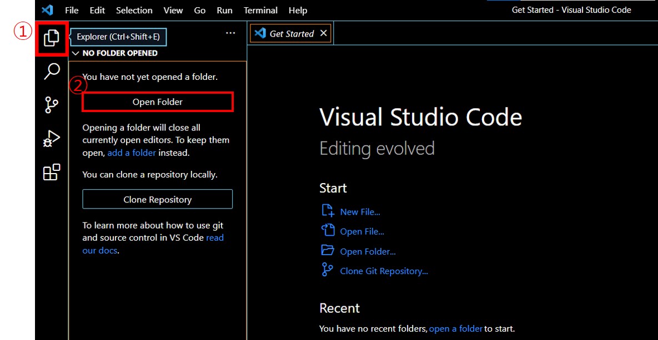Click the Open Folder... link under Start
The image size is (658, 340).
(368, 252)
